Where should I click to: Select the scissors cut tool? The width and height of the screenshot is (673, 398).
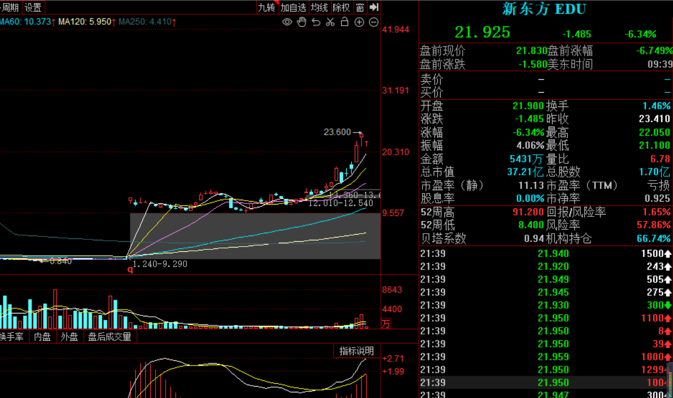pos(330,22)
